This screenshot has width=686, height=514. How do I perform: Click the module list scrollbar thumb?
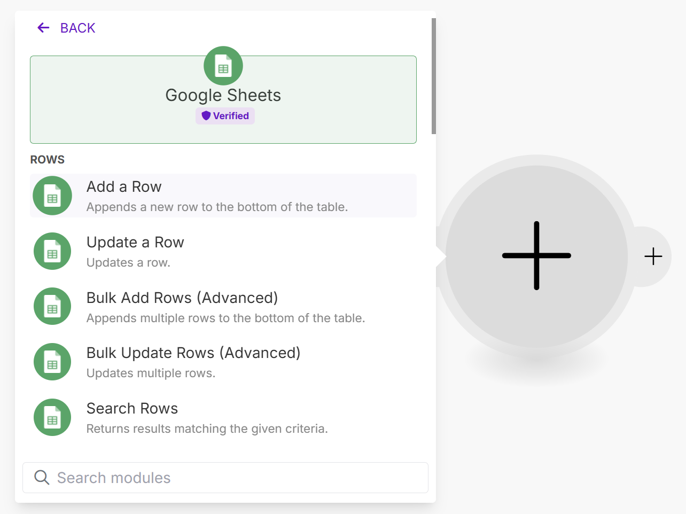pyautogui.click(x=434, y=76)
